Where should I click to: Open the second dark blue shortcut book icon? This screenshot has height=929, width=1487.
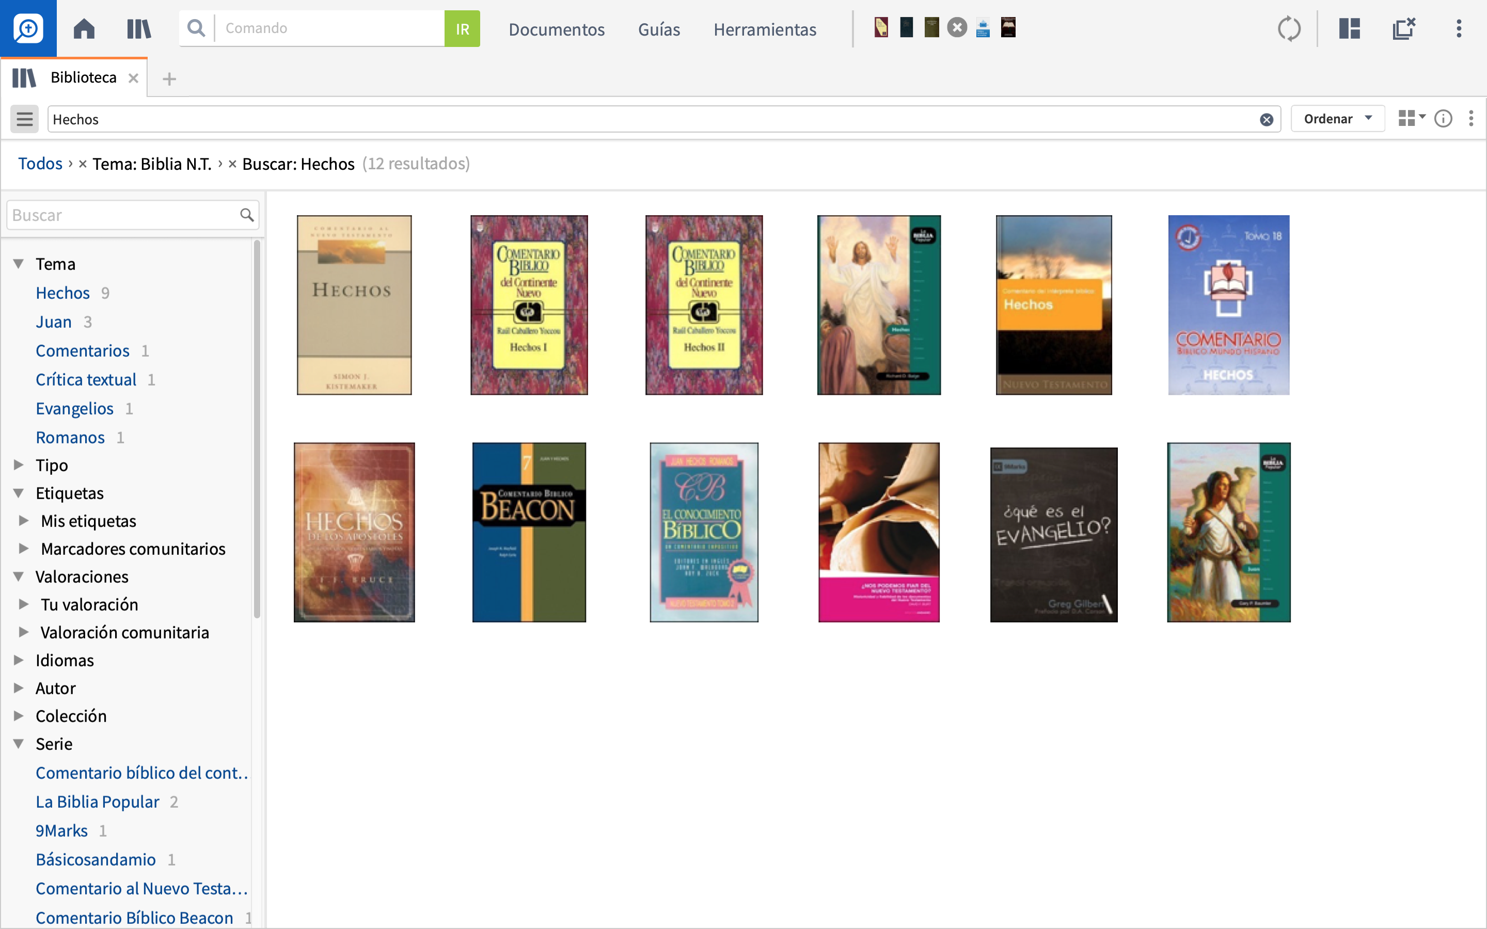pyautogui.click(x=906, y=28)
